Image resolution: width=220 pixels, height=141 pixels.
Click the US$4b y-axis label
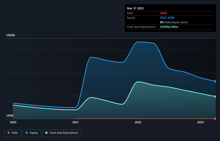click(11, 35)
